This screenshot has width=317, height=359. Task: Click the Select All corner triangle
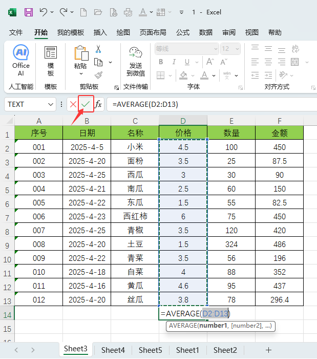click(10, 121)
